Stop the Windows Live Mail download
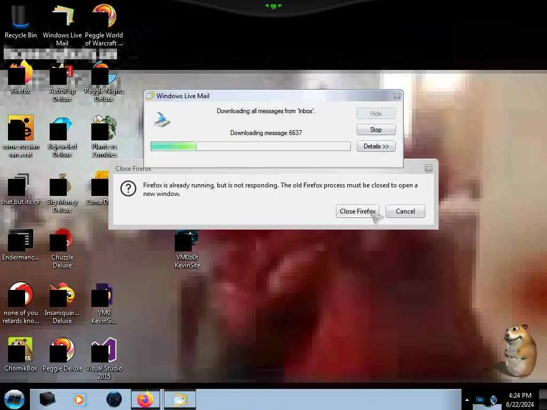This screenshot has height=410, width=547. (x=376, y=130)
